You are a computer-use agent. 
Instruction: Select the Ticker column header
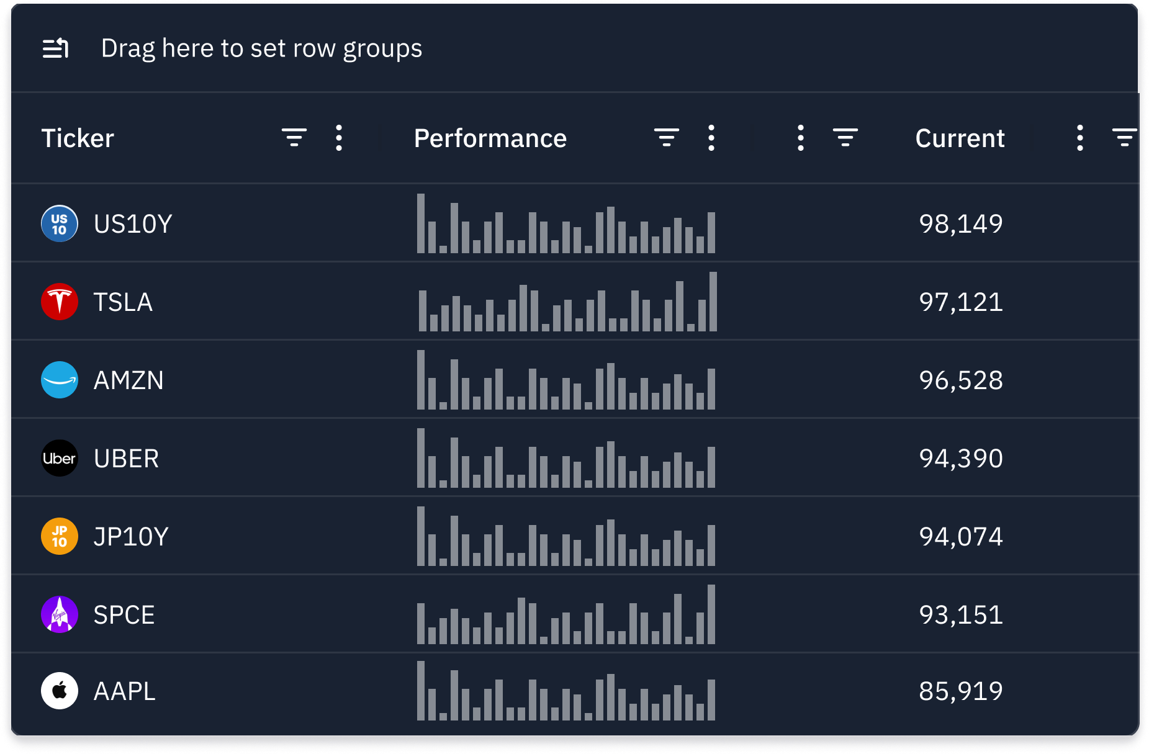tap(78, 138)
